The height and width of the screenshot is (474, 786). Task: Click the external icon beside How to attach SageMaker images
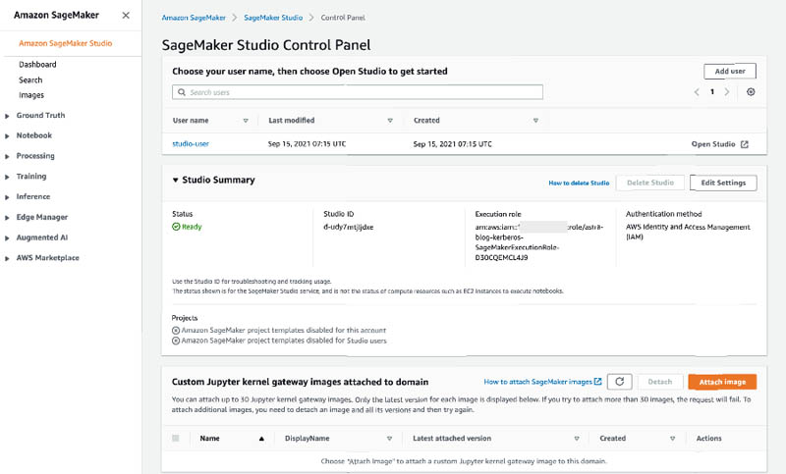597,382
